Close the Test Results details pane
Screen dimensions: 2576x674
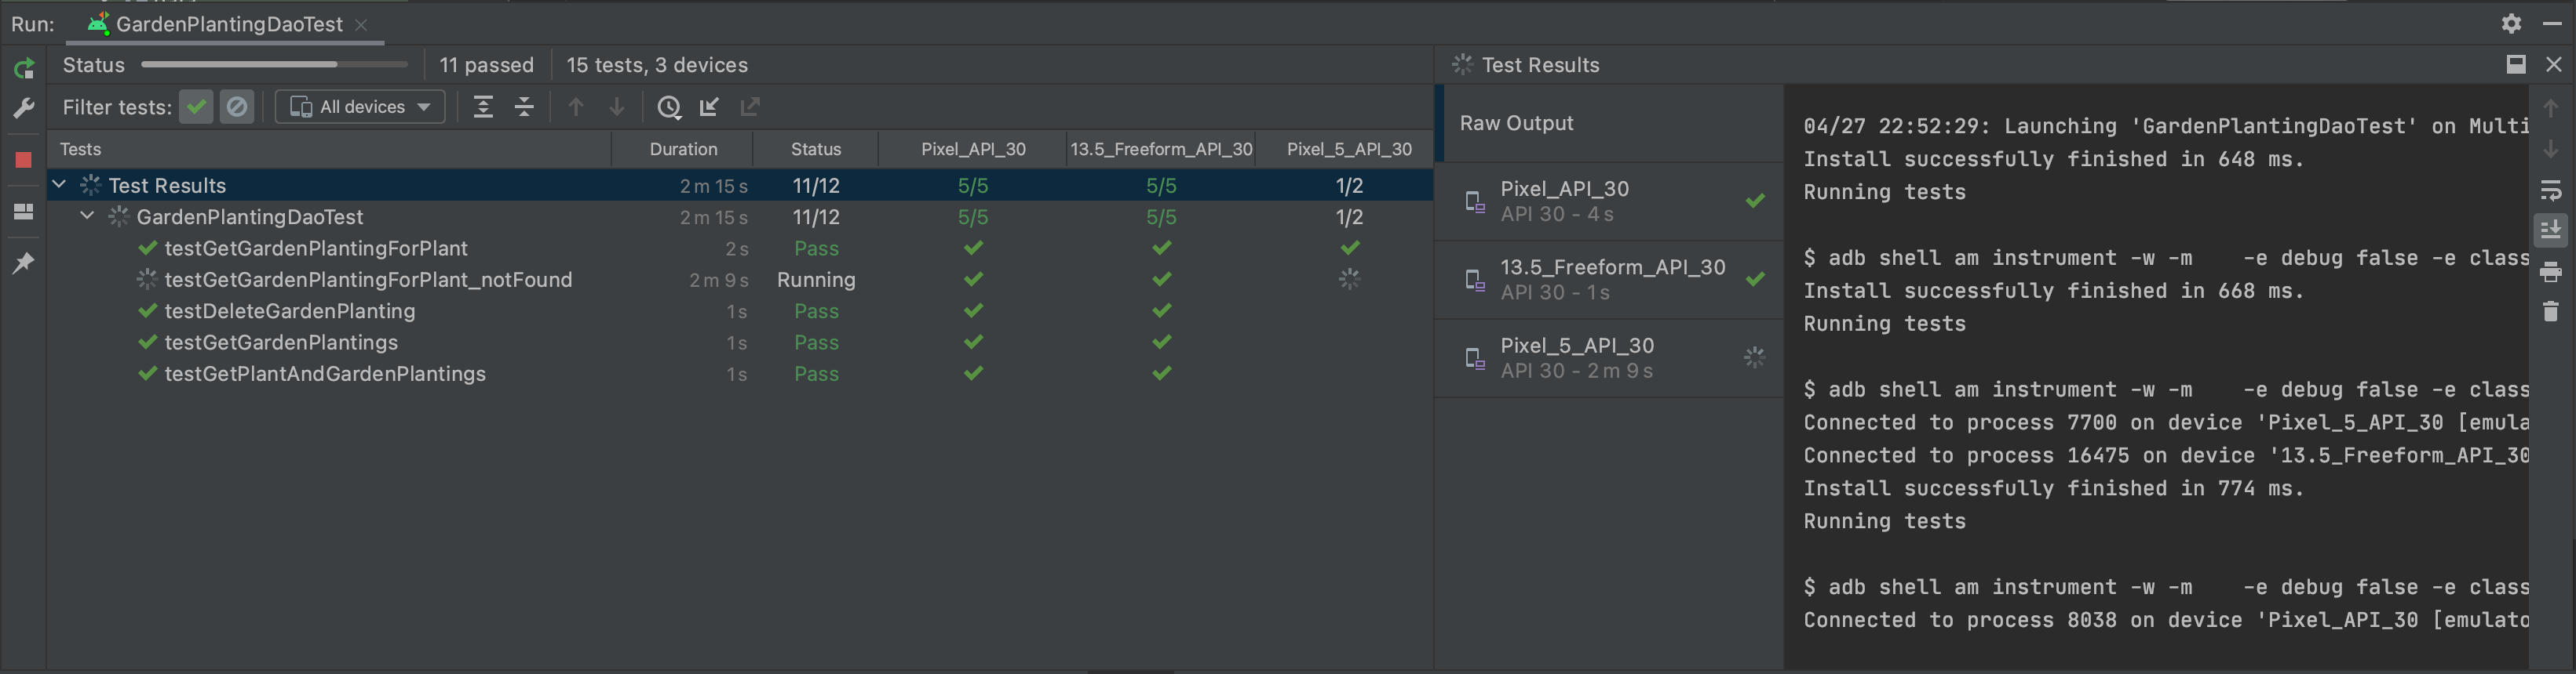[2553, 65]
